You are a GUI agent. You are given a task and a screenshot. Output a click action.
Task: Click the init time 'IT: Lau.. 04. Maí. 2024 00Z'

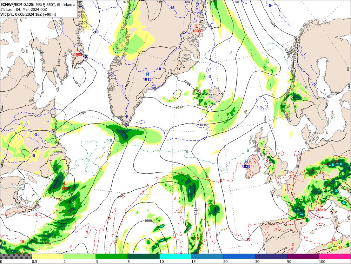(24, 9)
